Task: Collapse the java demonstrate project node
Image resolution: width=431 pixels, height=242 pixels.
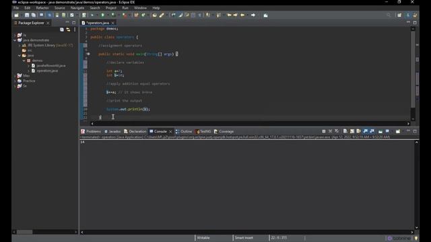Action: click(15, 40)
